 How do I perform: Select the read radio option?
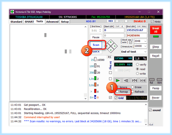point(137,69)
